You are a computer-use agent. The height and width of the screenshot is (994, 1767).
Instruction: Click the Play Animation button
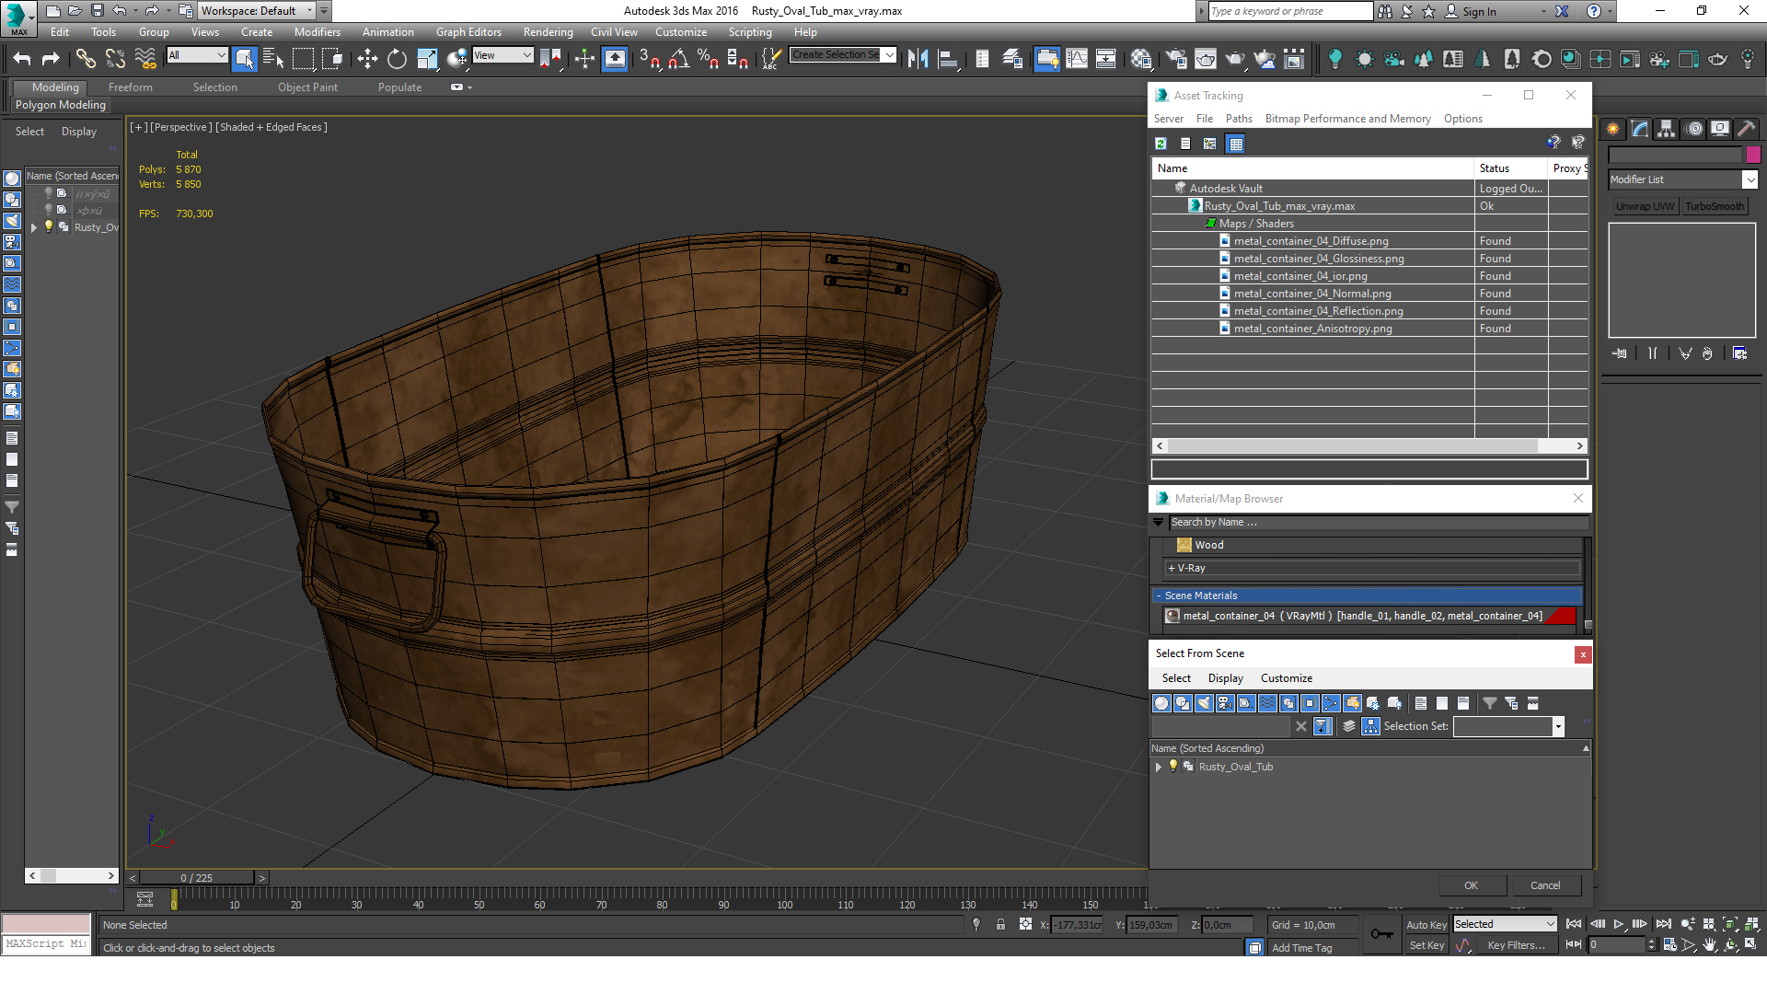click(x=1618, y=924)
